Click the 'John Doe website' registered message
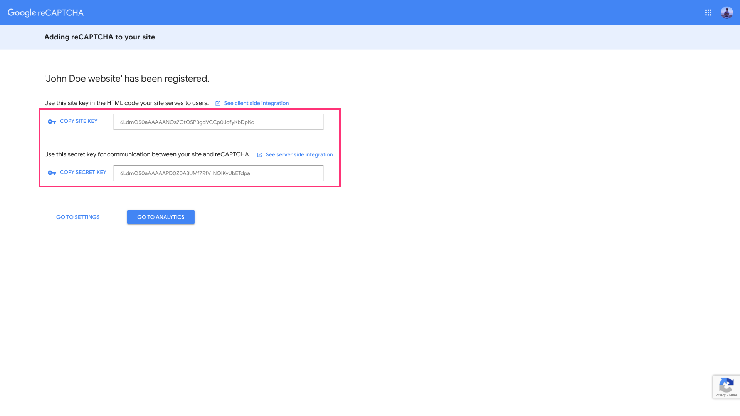740x416 pixels. 126,79
